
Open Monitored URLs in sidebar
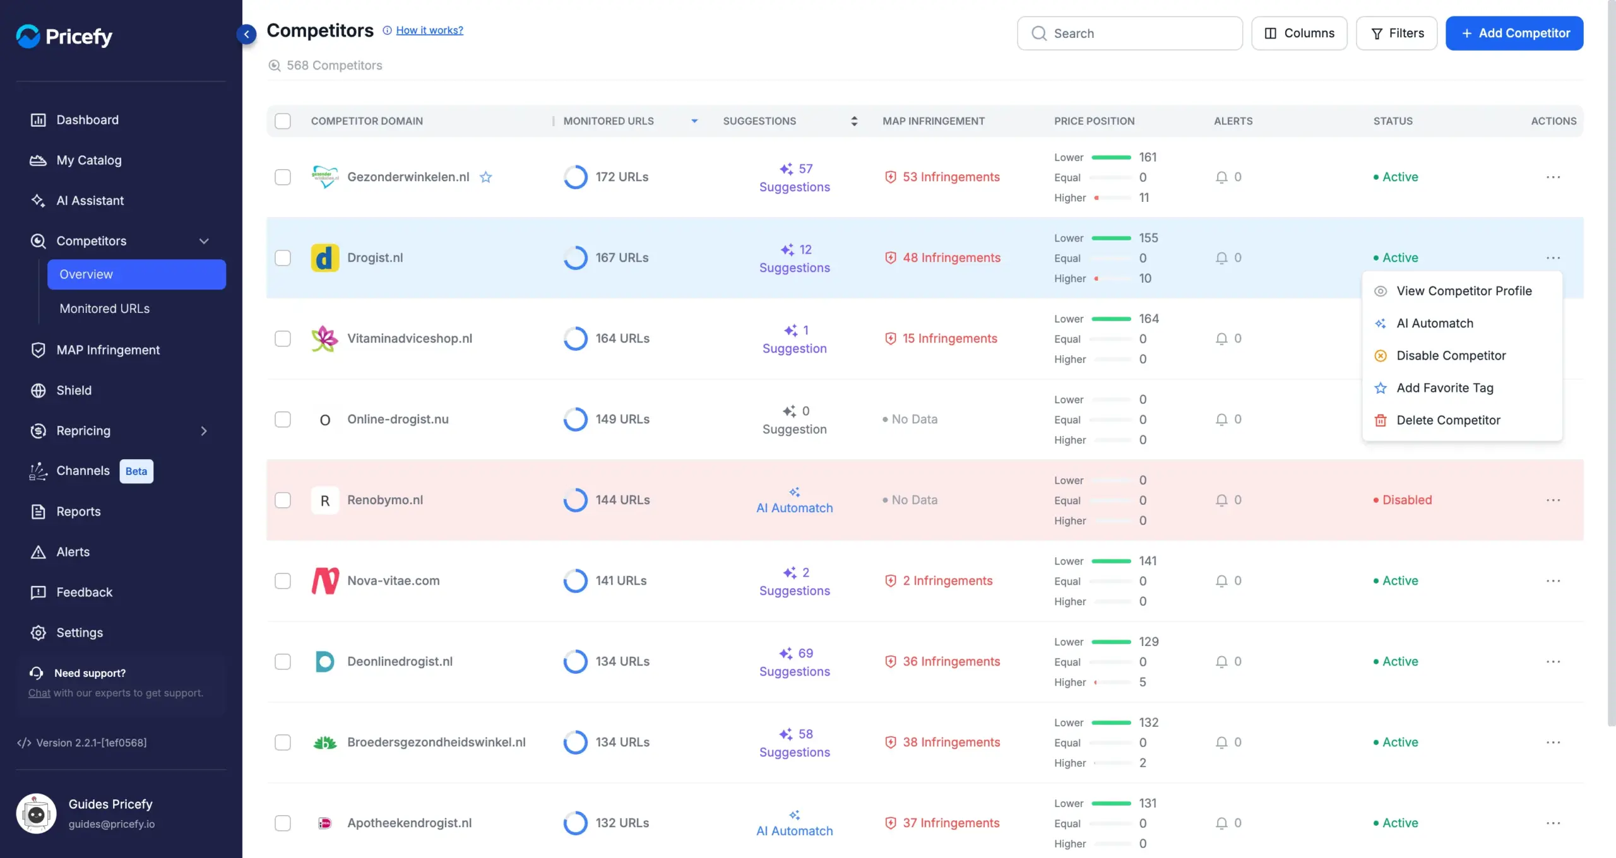pyautogui.click(x=105, y=309)
